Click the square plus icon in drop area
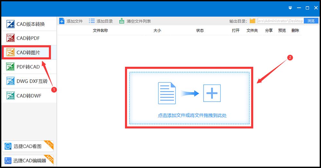 [x=212, y=93]
